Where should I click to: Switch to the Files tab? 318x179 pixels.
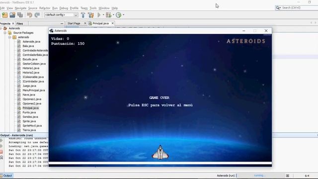click(x=20, y=23)
